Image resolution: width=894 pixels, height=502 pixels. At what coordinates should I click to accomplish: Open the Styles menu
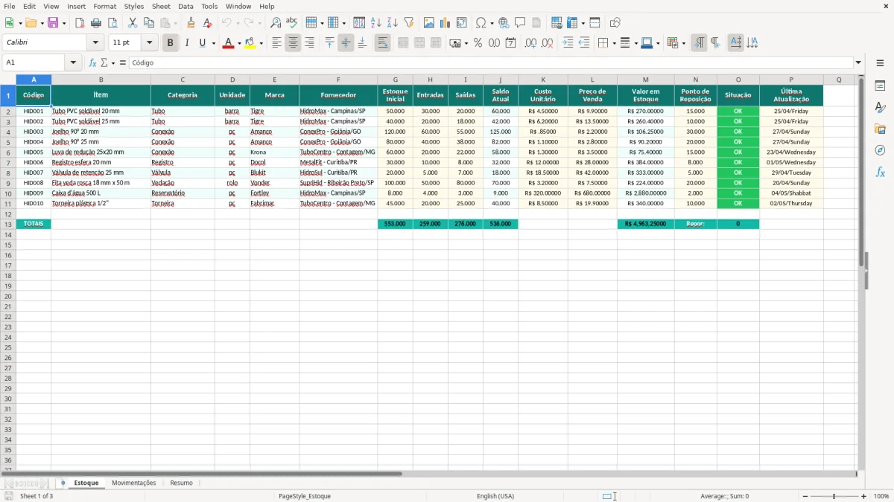[x=134, y=6]
